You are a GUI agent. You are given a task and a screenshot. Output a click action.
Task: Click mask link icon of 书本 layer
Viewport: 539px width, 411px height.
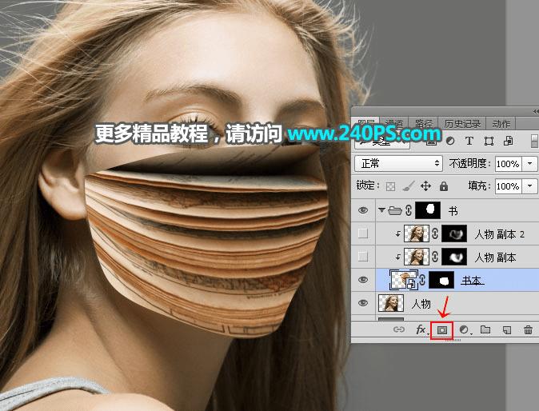point(422,280)
